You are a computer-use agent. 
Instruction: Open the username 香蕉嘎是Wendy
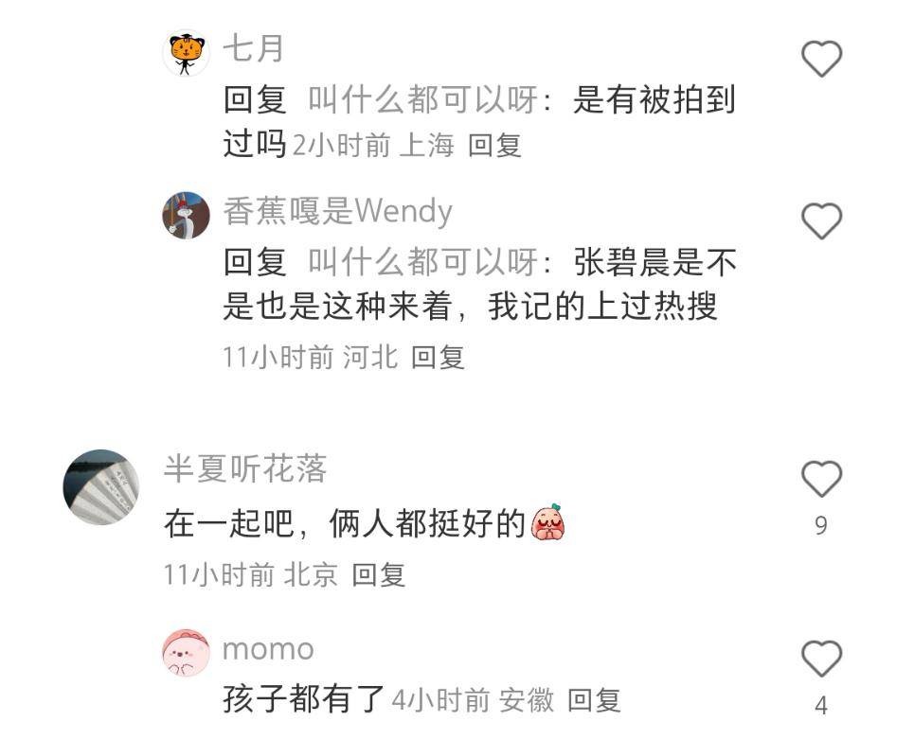(338, 211)
